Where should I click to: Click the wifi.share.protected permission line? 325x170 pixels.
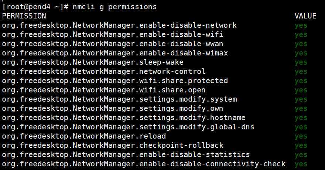(115, 81)
